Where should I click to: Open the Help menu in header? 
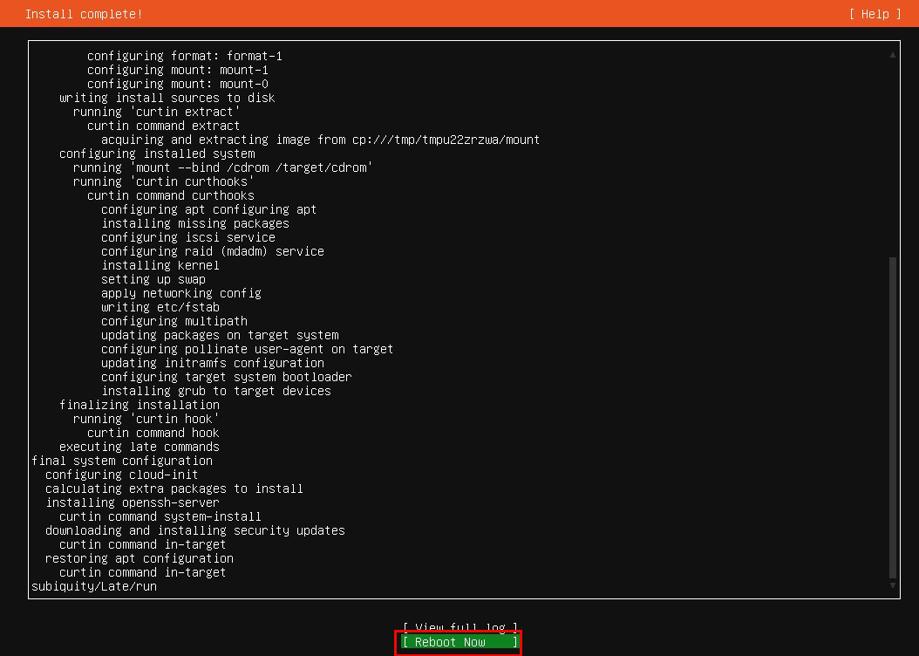point(875,14)
